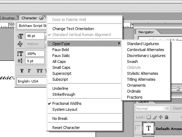Switch to the Brushes tab
The height and width of the screenshot is (137, 182).
pyautogui.click(x=8, y=18)
